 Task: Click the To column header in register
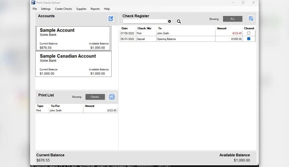pyautogui.click(x=160, y=28)
